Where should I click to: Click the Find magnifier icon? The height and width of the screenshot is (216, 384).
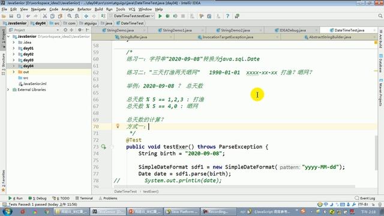70,16
